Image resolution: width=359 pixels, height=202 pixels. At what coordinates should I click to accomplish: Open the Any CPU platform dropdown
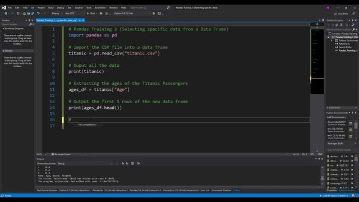tap(74, 13)
